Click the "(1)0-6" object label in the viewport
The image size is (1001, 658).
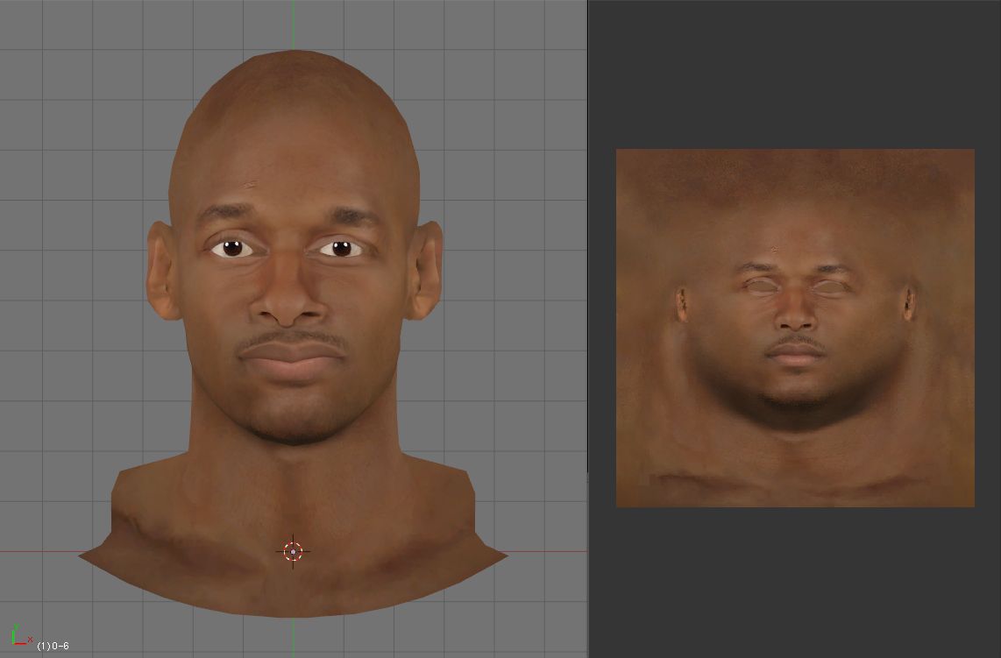pyautogui.click(x=53, y=646)
